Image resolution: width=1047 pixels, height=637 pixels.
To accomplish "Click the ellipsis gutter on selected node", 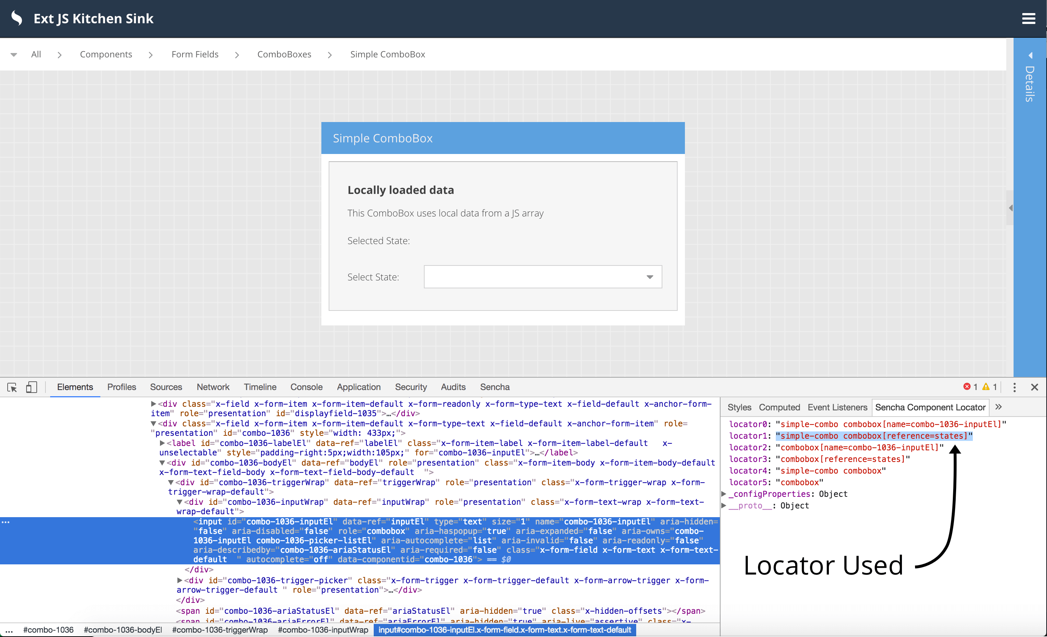I will coord(5,522).
